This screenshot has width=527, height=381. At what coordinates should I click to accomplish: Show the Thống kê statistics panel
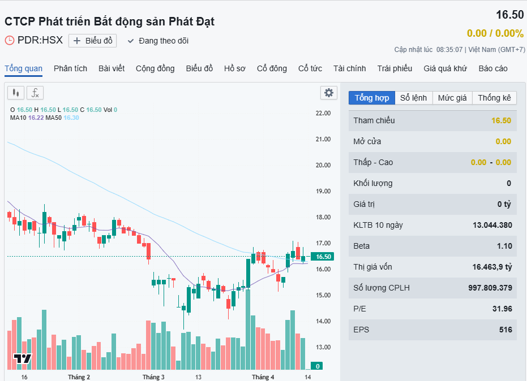[x=494, y=98]
